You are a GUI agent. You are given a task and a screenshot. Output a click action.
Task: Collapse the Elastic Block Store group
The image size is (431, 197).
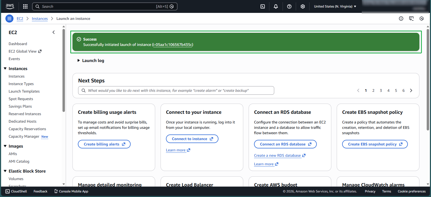(5, 171)
